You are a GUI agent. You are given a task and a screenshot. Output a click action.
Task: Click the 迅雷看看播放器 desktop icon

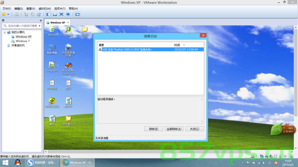[68, 50]
